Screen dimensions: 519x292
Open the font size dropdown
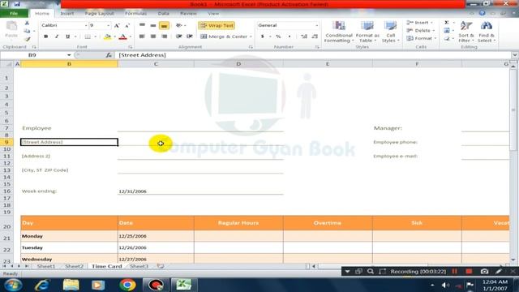click(108, 25)
